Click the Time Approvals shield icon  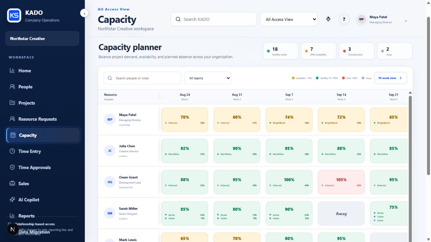(x=12, y=167)
